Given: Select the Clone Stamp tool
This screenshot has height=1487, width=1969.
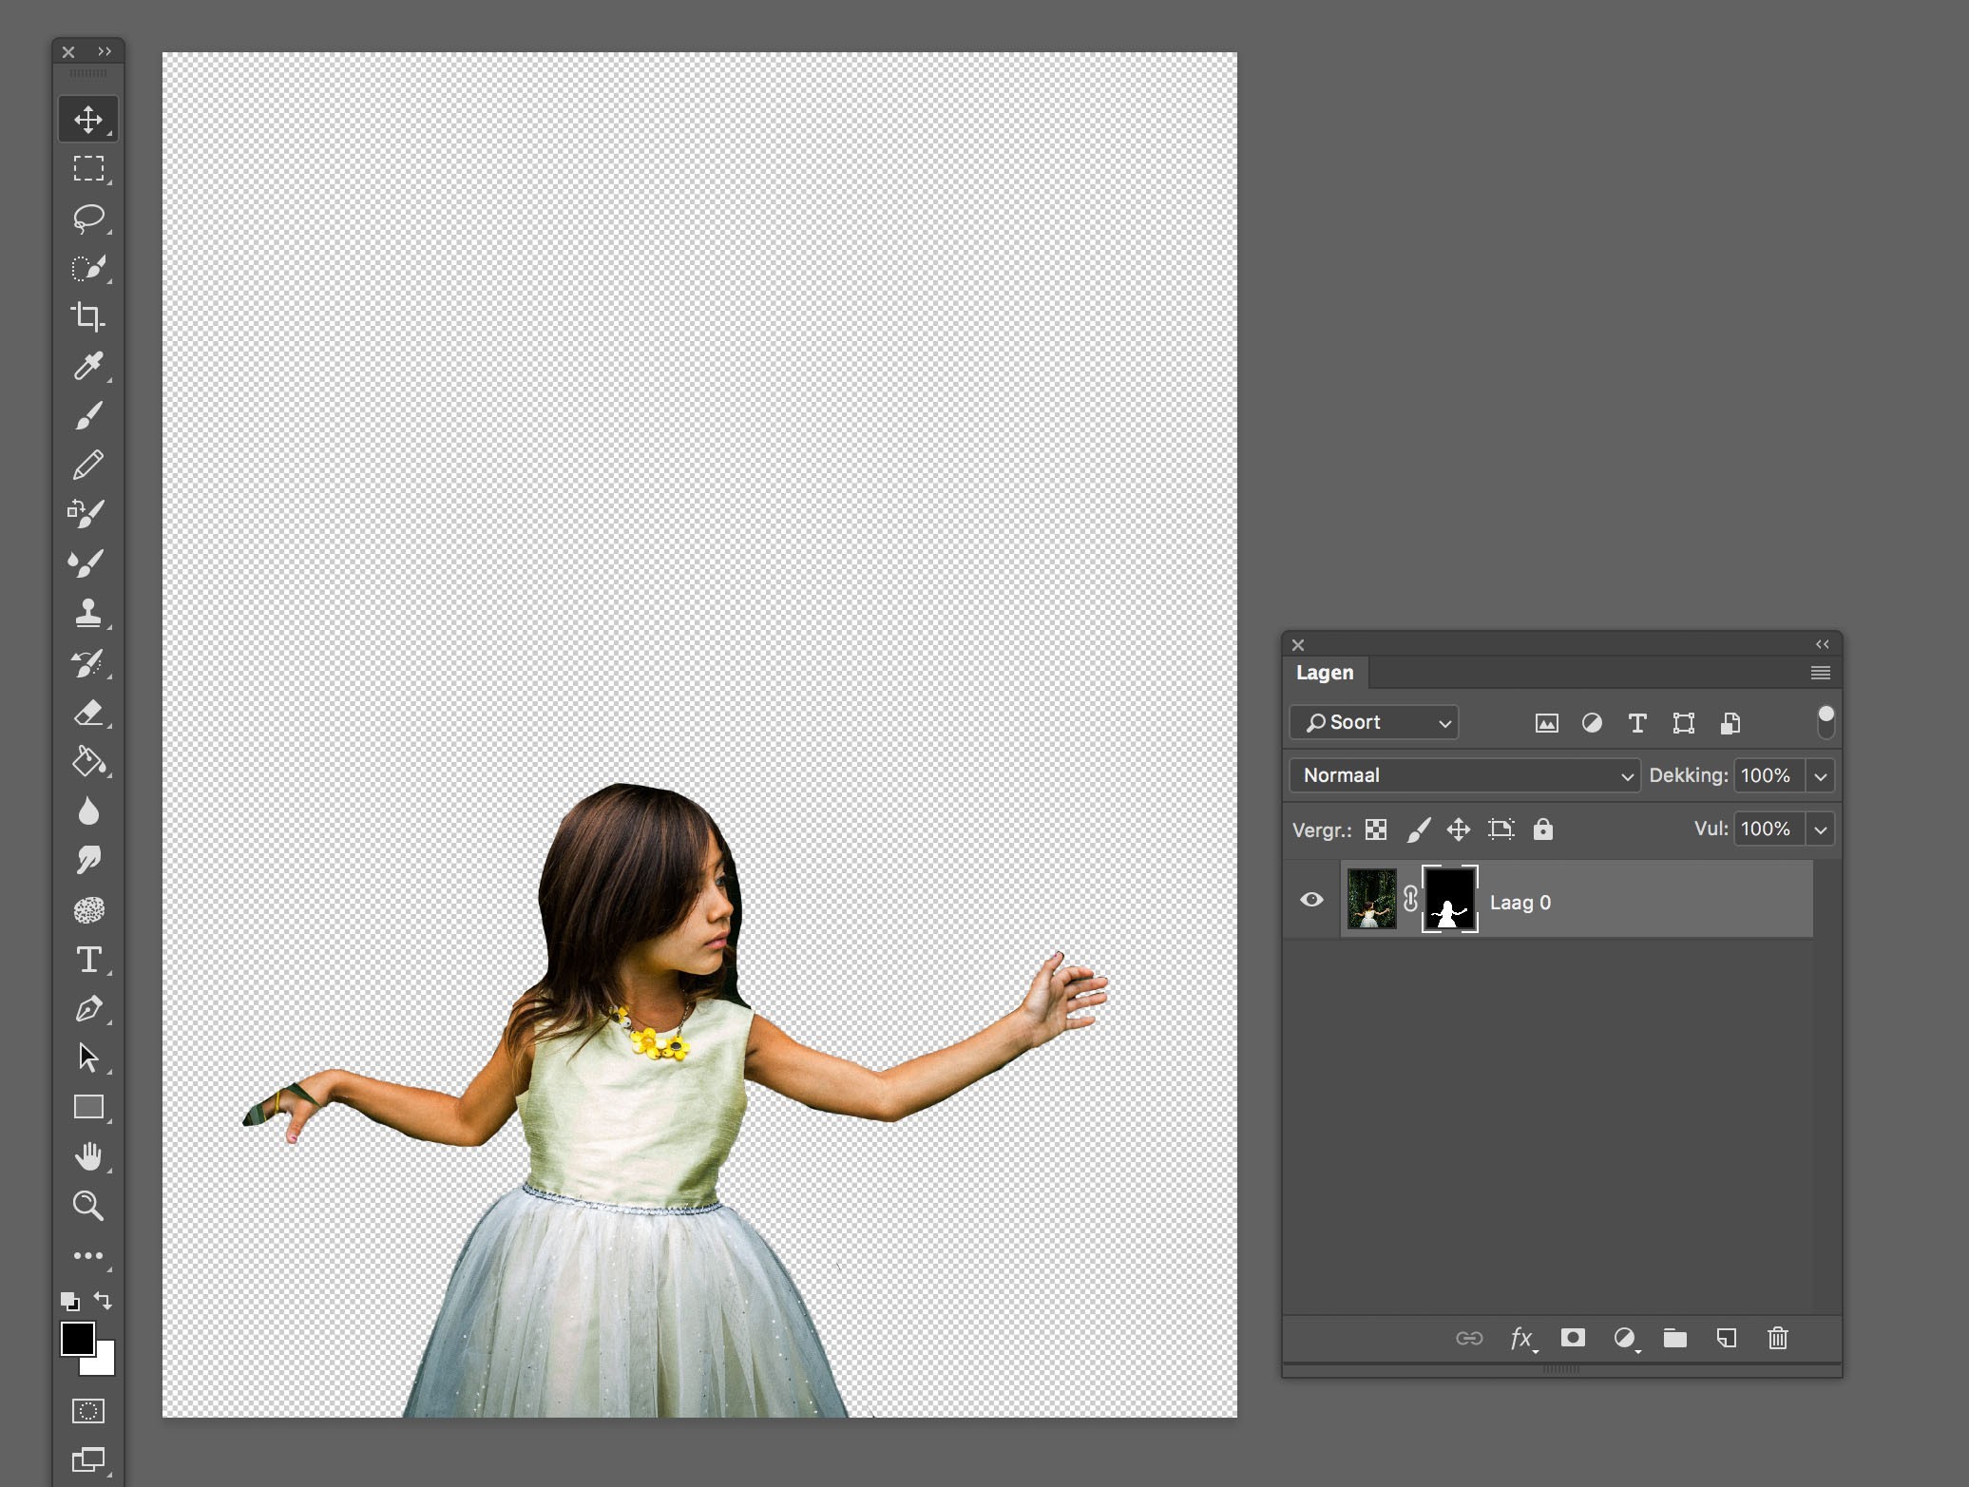Looking at the screenshot, I should pyautogui.click(x=88, y=613).
